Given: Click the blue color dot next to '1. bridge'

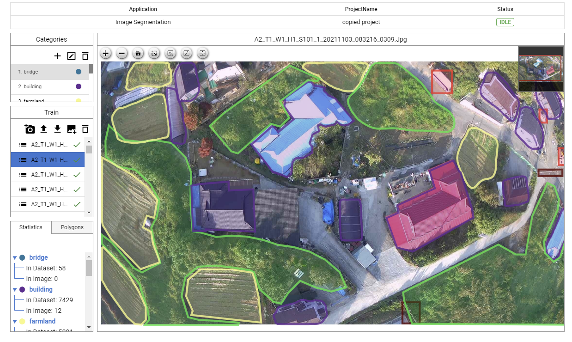Looking at the screenshot, I should tap(79, 72).
